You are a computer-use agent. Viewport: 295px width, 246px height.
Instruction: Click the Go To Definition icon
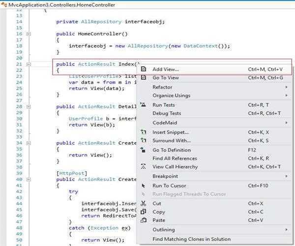tap(143, 150)
